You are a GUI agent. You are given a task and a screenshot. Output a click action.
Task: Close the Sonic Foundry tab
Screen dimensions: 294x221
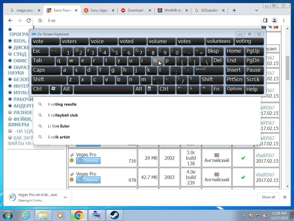[76, 10]
